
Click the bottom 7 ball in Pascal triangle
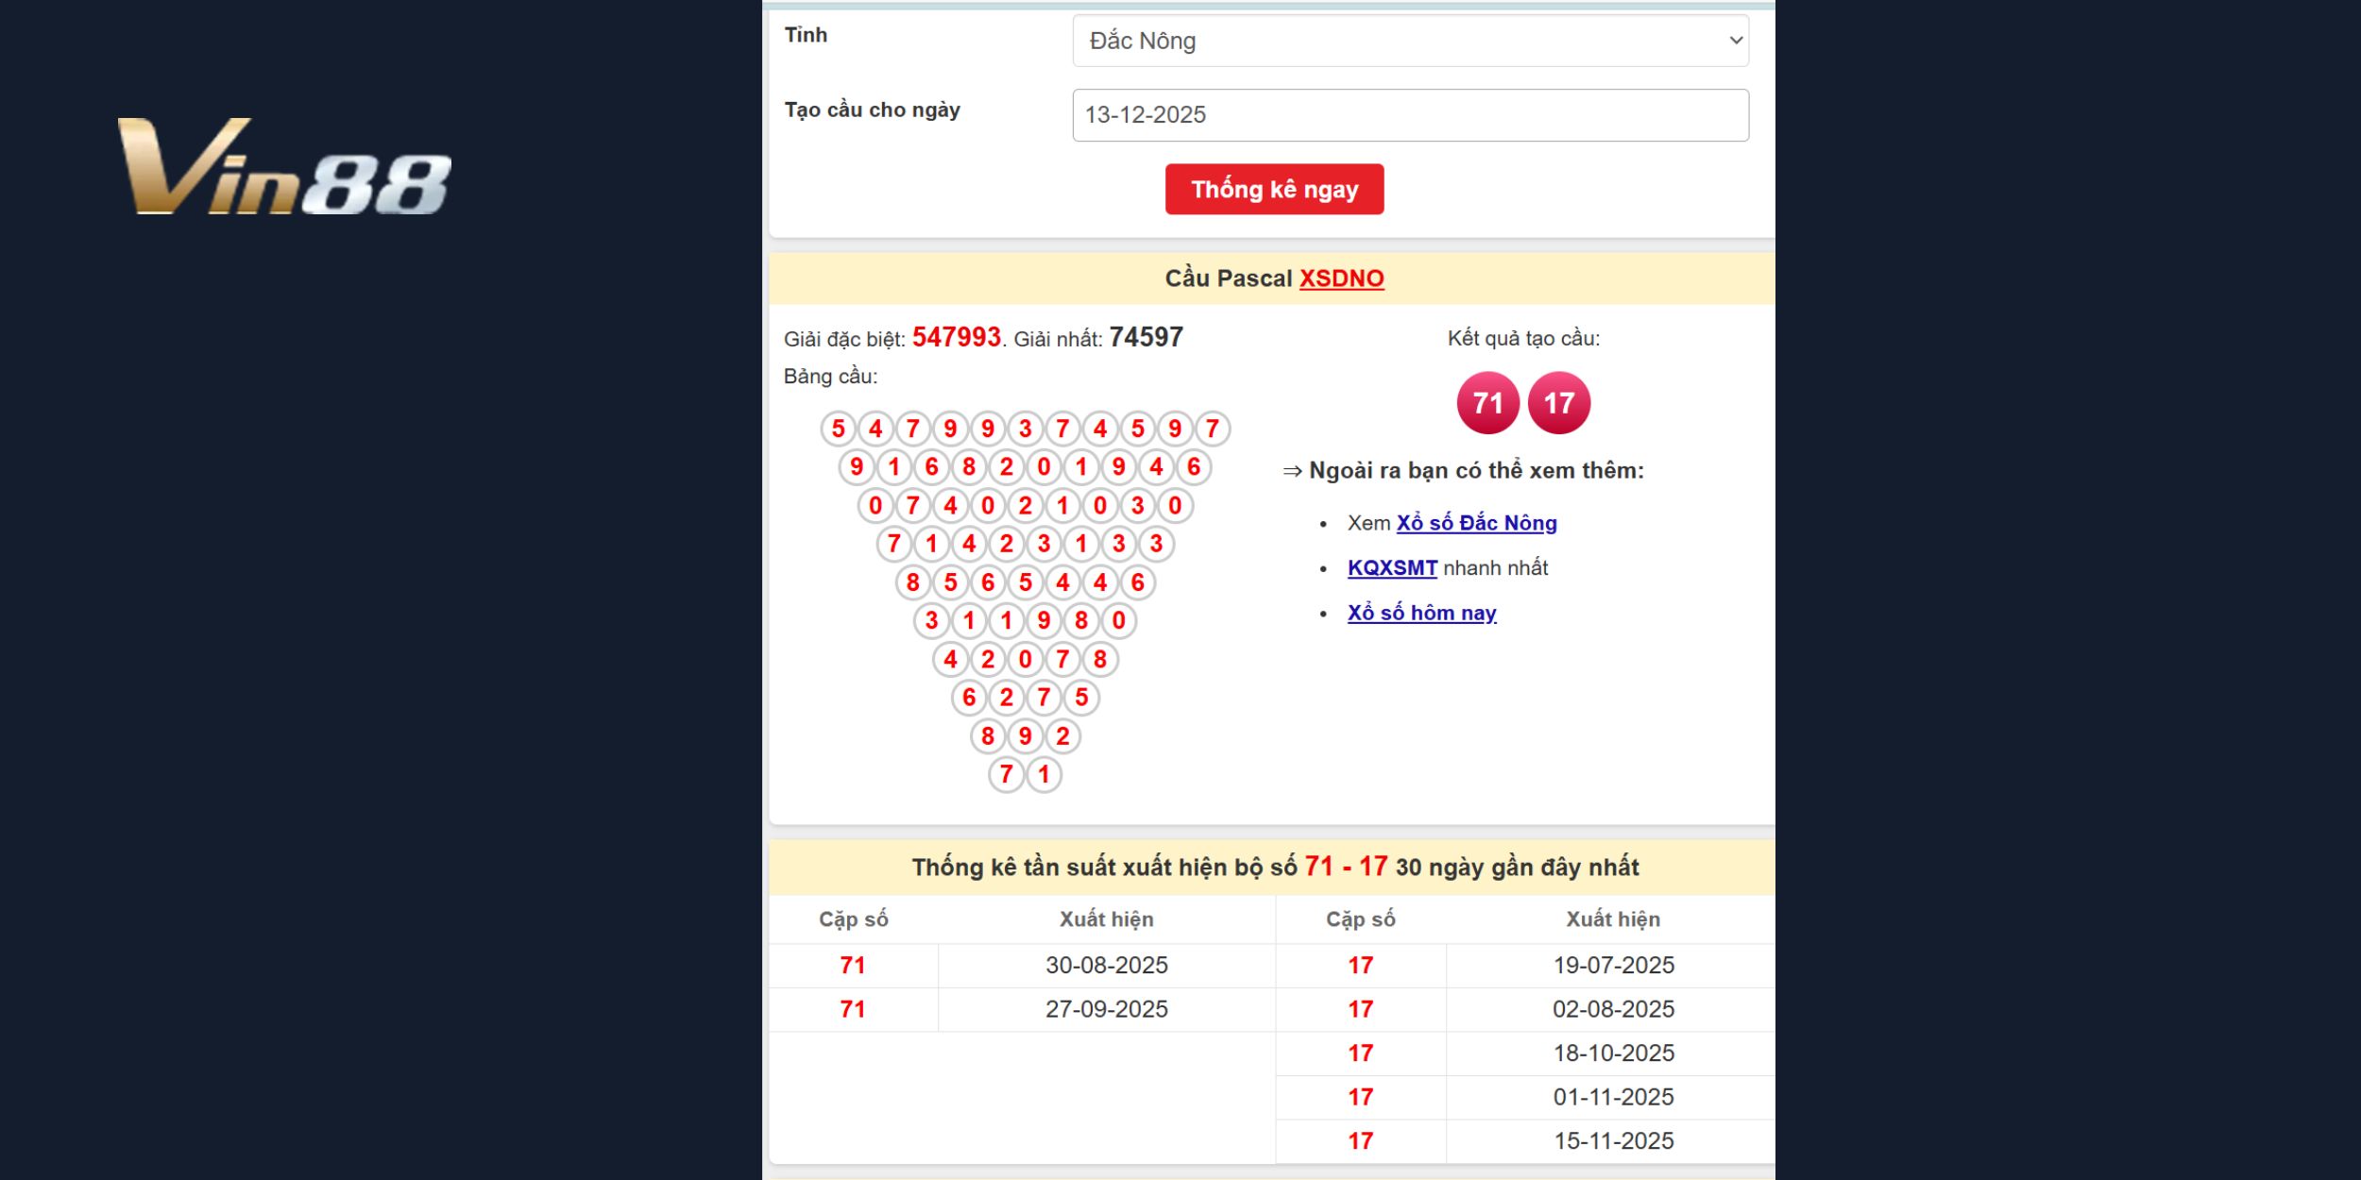pyautogui.click(x=1006, y=774)
